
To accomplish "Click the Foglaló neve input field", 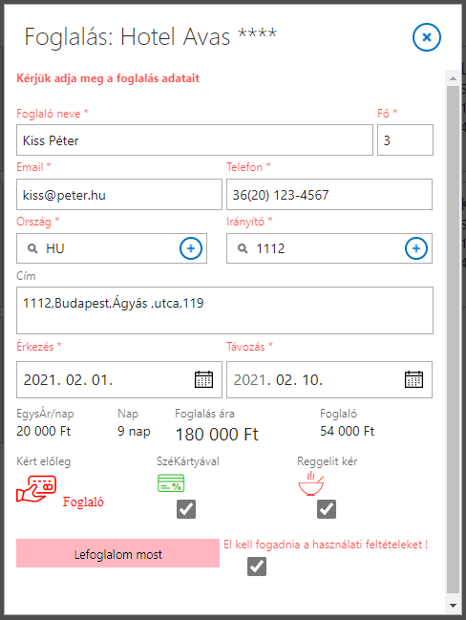I will 195,140.
